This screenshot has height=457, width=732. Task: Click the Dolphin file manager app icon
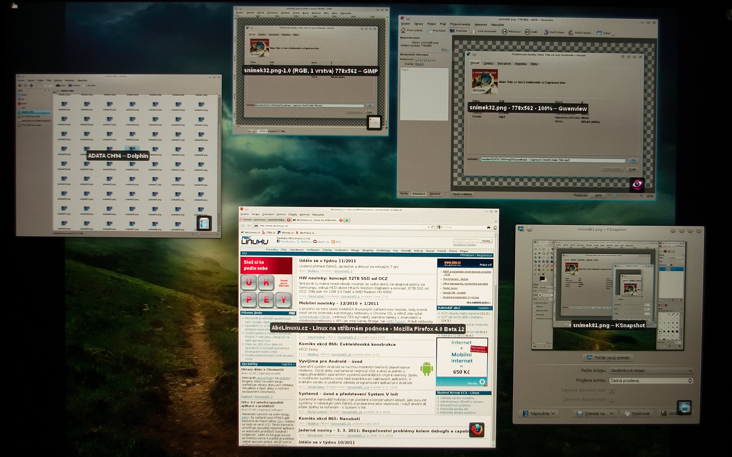point(204,223)
